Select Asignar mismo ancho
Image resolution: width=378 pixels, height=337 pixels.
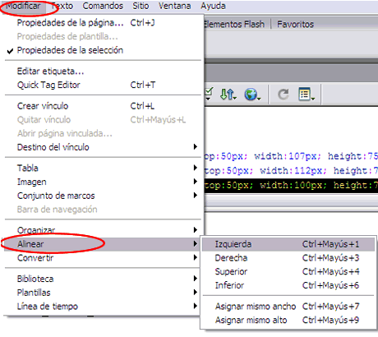288,307
